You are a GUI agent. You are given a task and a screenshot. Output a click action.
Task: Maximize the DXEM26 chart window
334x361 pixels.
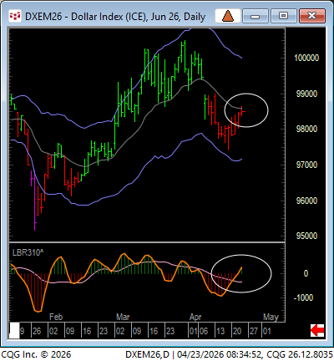[x=283, y=16]
